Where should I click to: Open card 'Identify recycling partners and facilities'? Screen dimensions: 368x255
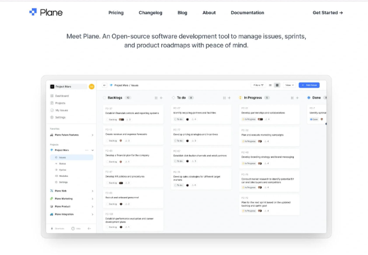[x=201, y=114]
